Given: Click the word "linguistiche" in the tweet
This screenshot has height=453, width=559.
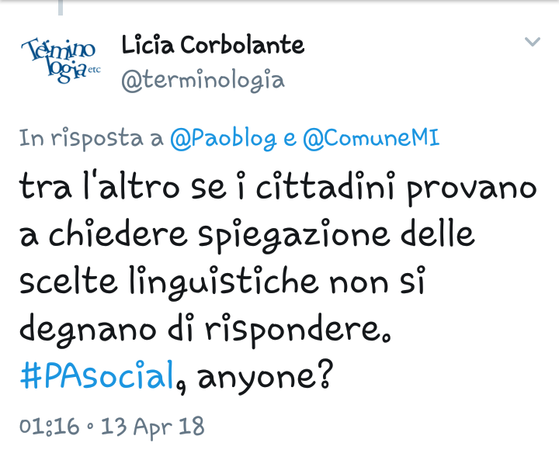Looking at the screenshot, I should (224, 283).
